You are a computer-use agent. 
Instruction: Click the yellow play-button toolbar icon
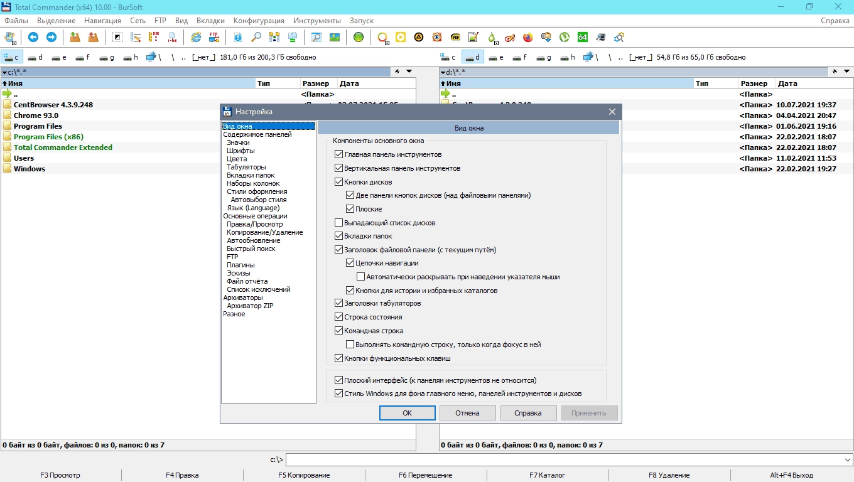point(401,37)
